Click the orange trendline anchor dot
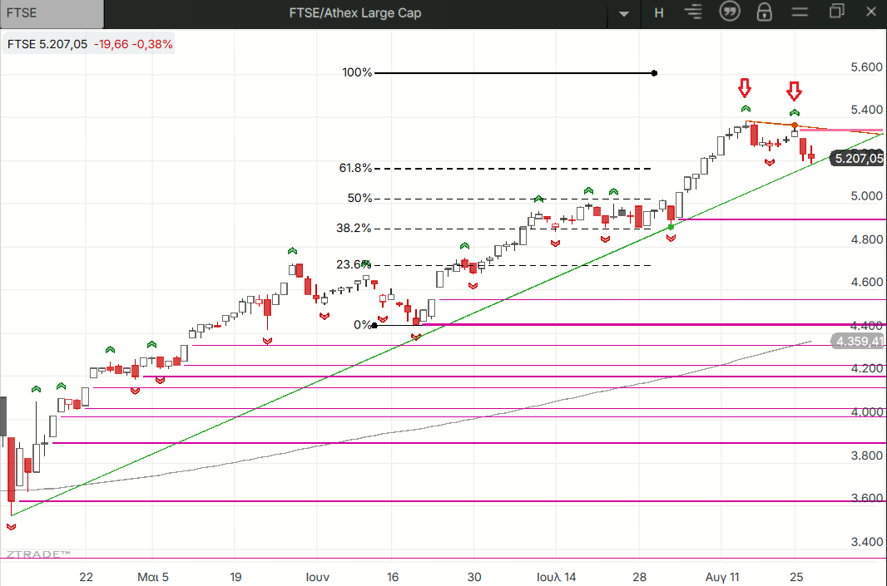This screenshot has width=887, height=586. coord(795,126)
